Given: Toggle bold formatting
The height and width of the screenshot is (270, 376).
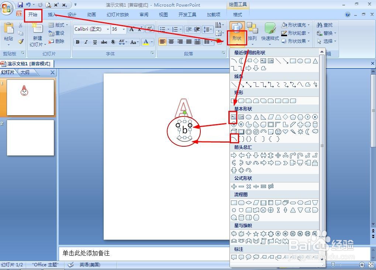Looking at the screenshot, I should click(77, 42).
